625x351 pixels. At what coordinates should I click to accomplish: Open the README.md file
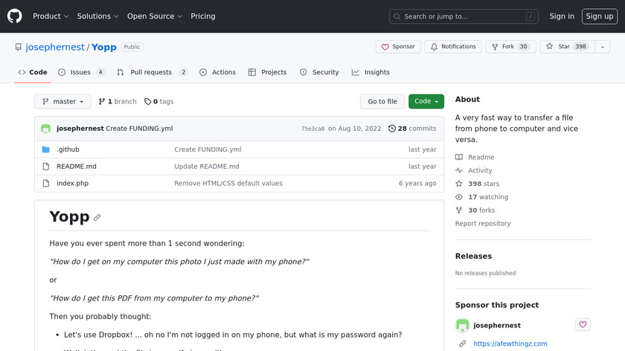pos(76,167)
